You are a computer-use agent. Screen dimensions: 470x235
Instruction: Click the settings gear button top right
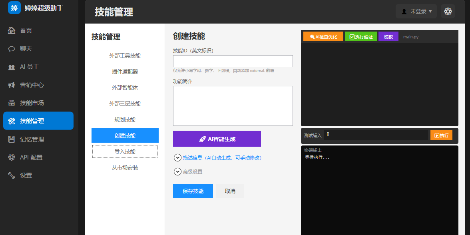(448, 11)
